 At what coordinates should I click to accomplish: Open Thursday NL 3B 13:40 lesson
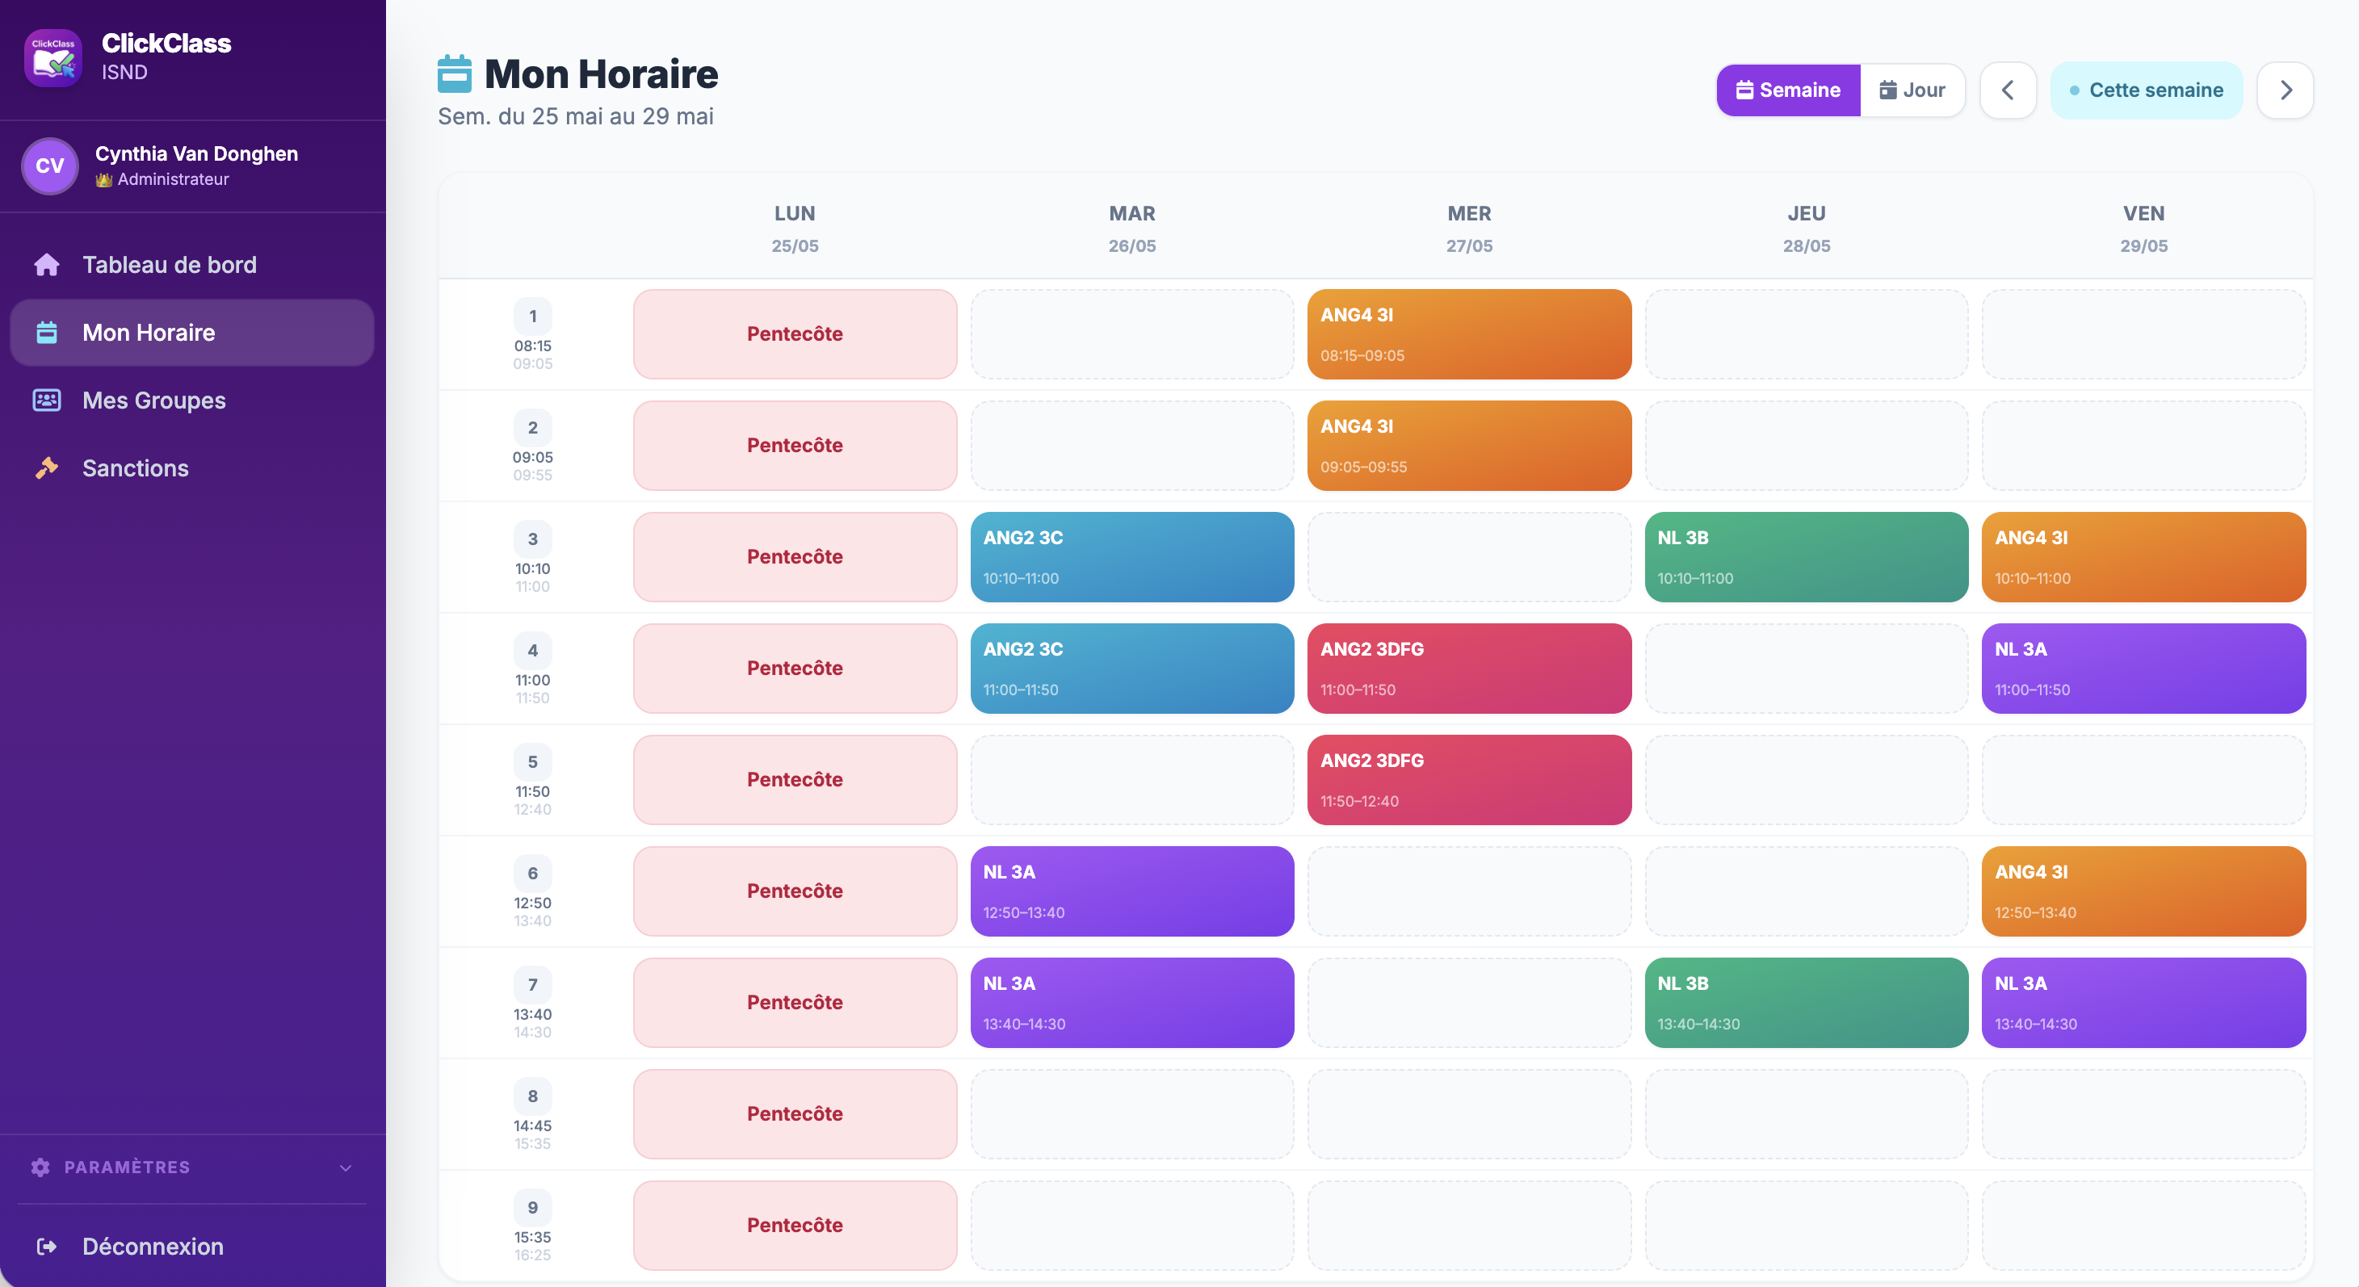pos(1806,1002)
